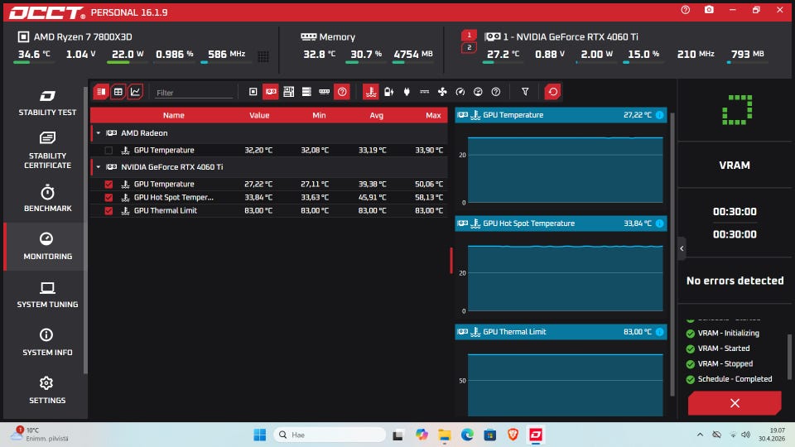Image resolution: width=795 pixels, height=447 pixels.
Task: Open the funnel filter options
Action: pyautogui.click(x=525, y=92)
